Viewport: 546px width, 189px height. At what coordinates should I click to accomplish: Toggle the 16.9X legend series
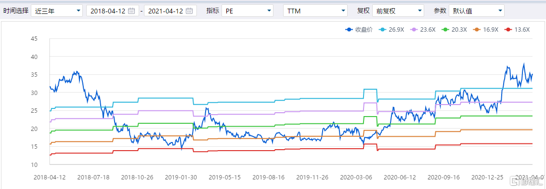[486, 29]
